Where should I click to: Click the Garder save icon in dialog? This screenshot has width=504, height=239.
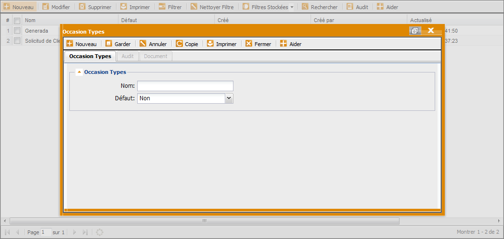pos(109,44)
